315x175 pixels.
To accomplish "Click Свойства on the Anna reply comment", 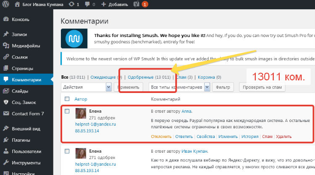I will pyautogui.click(x=206, y=136).
